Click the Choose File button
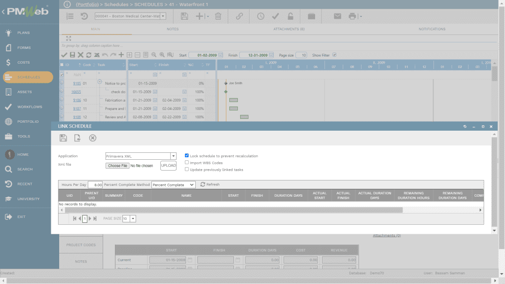 pos(118,166)
